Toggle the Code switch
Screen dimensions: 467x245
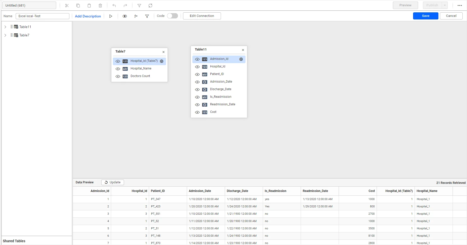point(172,16)
